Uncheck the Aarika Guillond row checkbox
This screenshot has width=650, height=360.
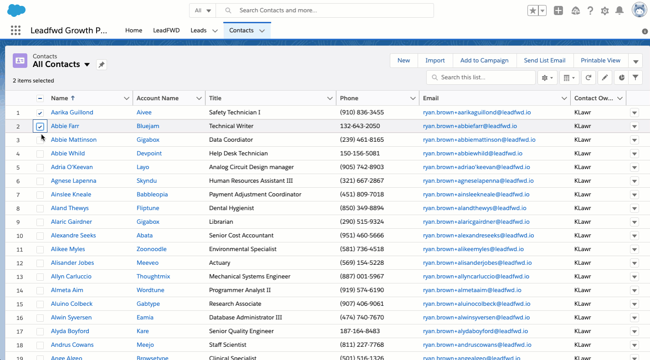(40, 113)
